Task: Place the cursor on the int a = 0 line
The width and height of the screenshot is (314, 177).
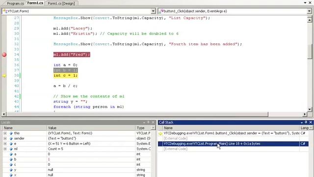Action: tap(65, 65)
